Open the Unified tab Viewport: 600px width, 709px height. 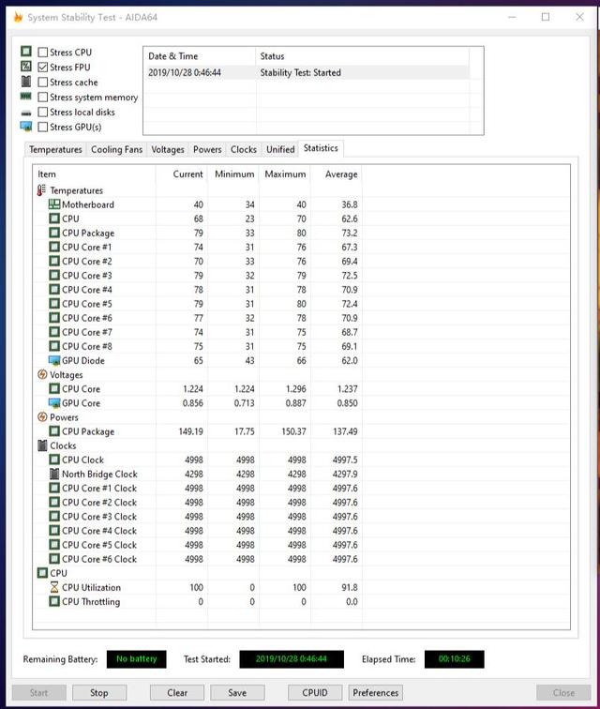click(280, 149)
